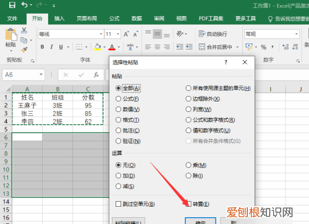Select 数值(V) paste option
The height and width of the screenshot is (224, 309).
coord(127,110)
